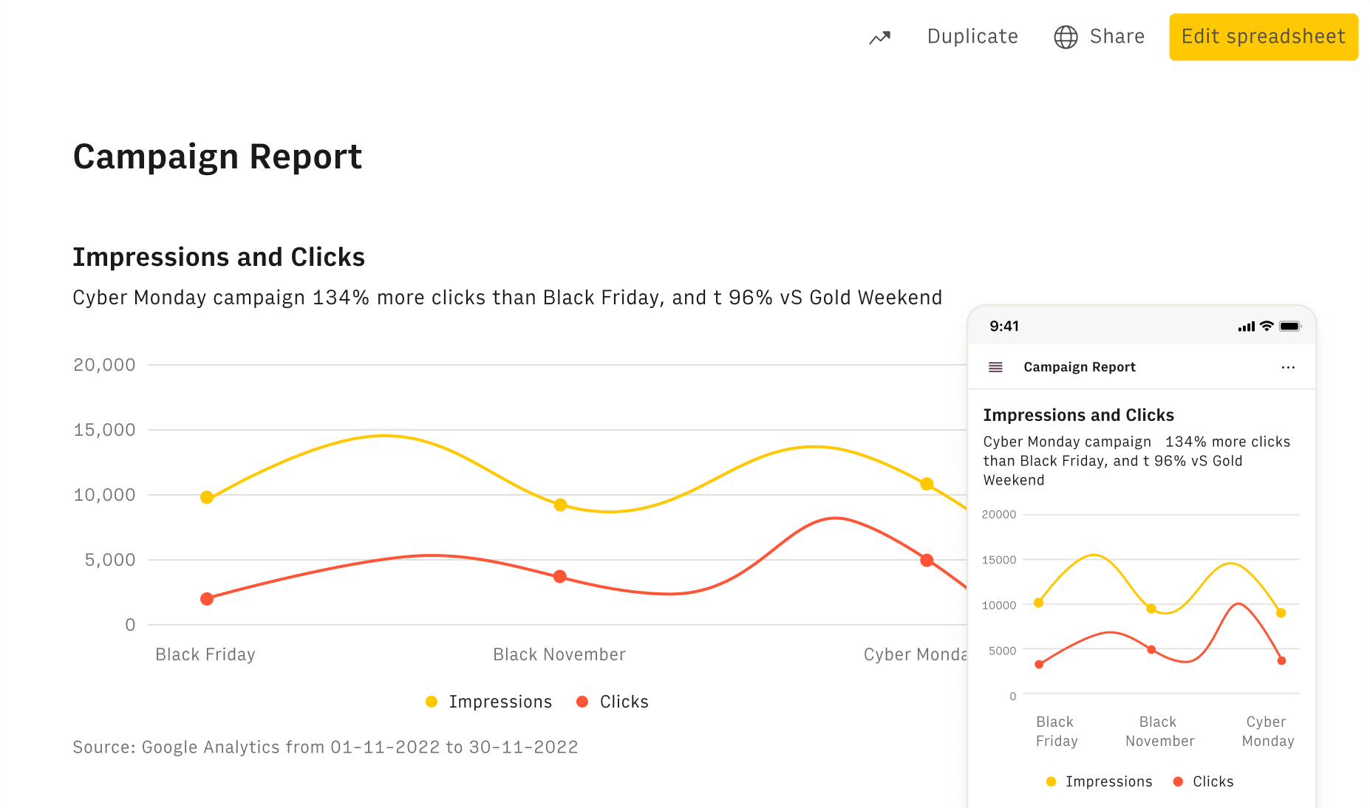Click the Wi-Fi icon in phone status bar
This screenshot has width=1370, height=808.
tap(1267, 326)
